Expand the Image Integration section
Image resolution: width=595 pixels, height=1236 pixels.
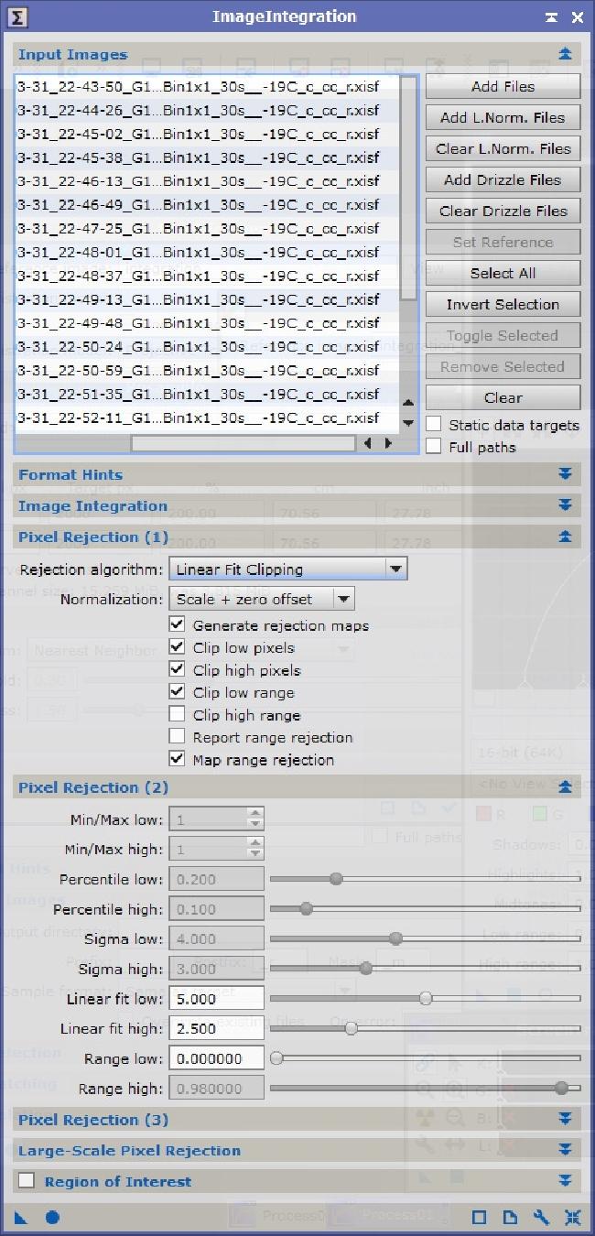click(565, 505)
